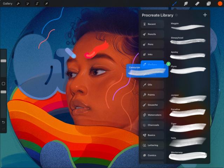Open the Inks brush set
This screenshot has width=224, height=168.
[152, 55]
